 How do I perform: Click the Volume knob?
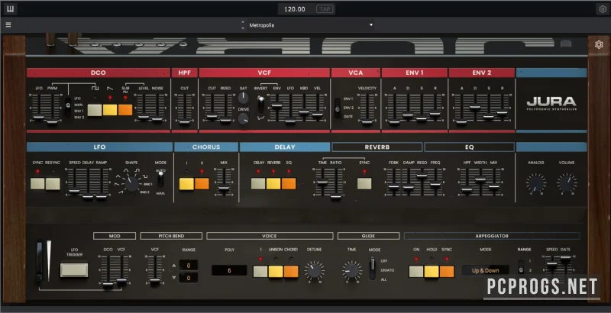pyautogui.click(x=567, y=183)
